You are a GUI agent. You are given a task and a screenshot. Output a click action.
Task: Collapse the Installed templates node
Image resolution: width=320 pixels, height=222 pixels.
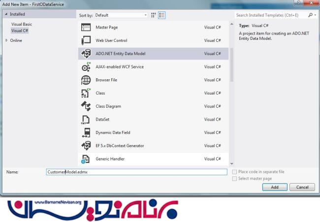click(x=6, y=14)
